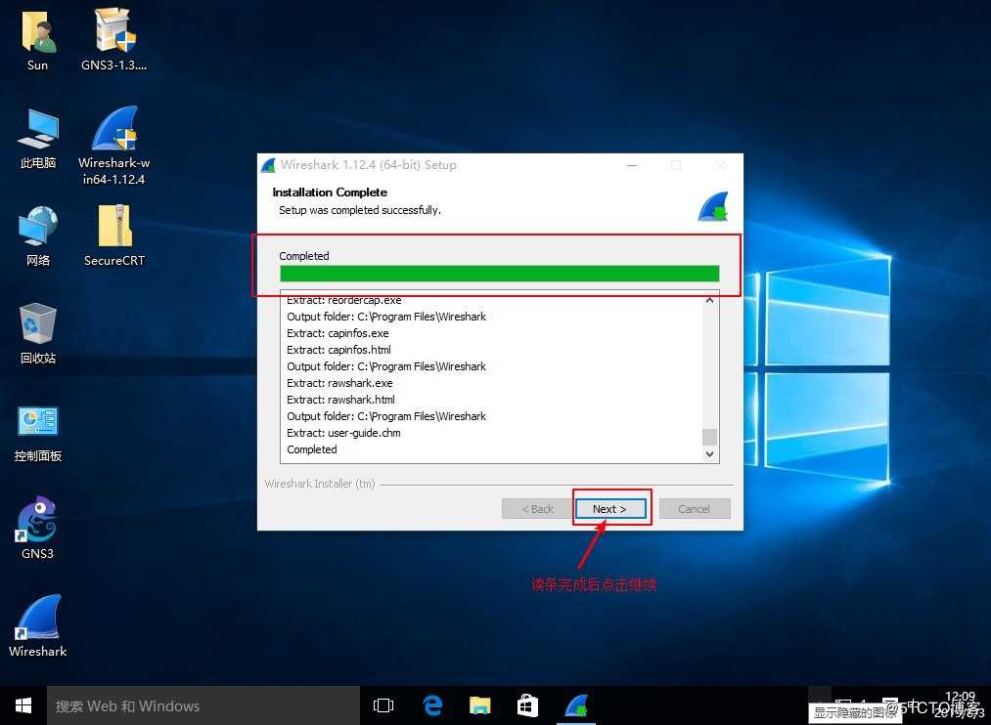Select log line 'Extract: rawshark.exe'
The image size is (991, 725).
pyautogui.click(x=339, y=383)
